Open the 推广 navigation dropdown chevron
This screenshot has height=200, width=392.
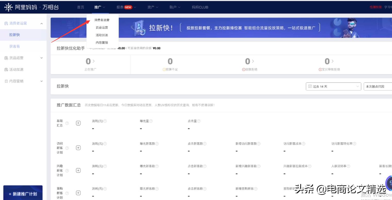coord(104,7)
